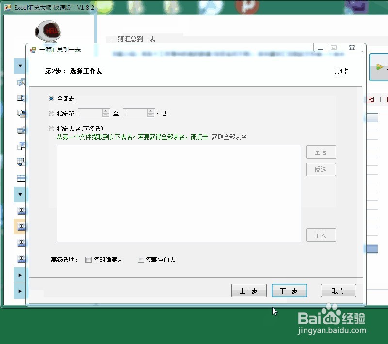Image resolution: width=388 pixels, height=344 pixels.
Task: Open the third sidebar tool icon in top group
Action: (21, 114)
